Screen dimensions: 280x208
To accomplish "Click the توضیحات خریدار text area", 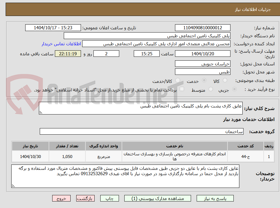I will point(125,176).
